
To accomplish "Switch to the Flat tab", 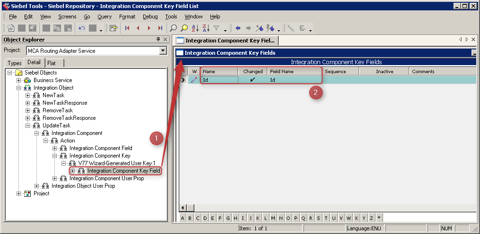I will pyautogui.click(x=52, y=63).
